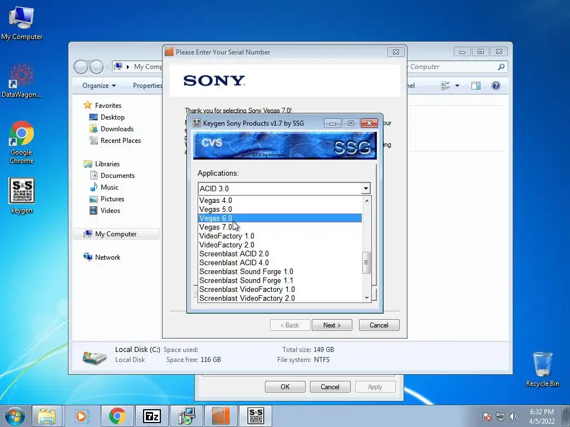570x427 pixels.
Task: Go forward in Explorer window
Action: 96,67
